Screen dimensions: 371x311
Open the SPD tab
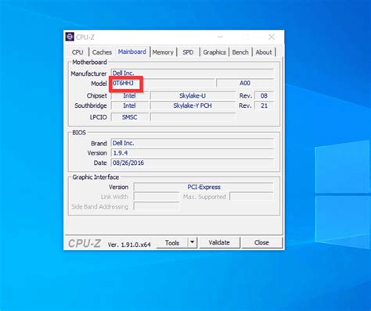point(188,52)
